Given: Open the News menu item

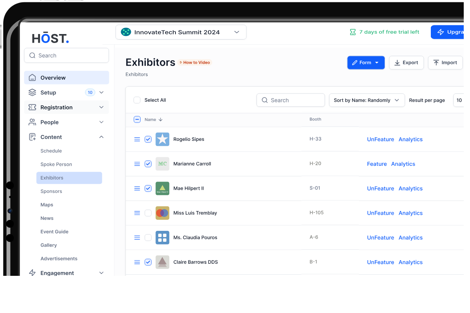Looking at the screenshot, I should coord(47,218).
